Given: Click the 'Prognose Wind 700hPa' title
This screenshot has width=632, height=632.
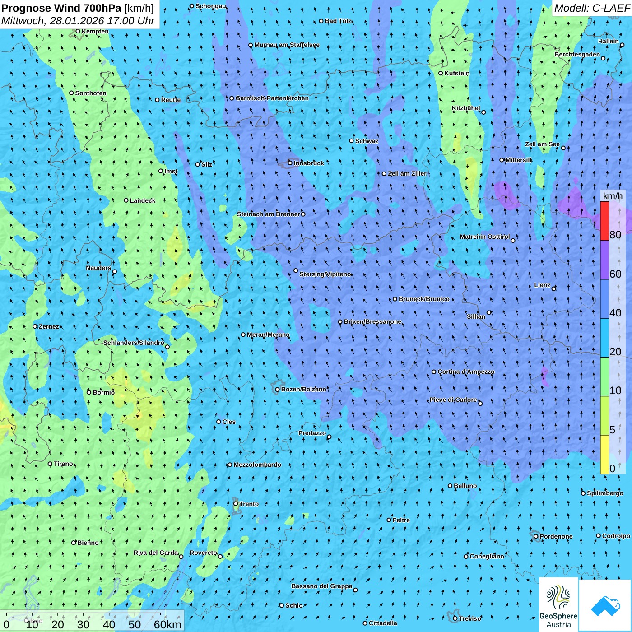Looking at the screenshot, I should (61, 8).
